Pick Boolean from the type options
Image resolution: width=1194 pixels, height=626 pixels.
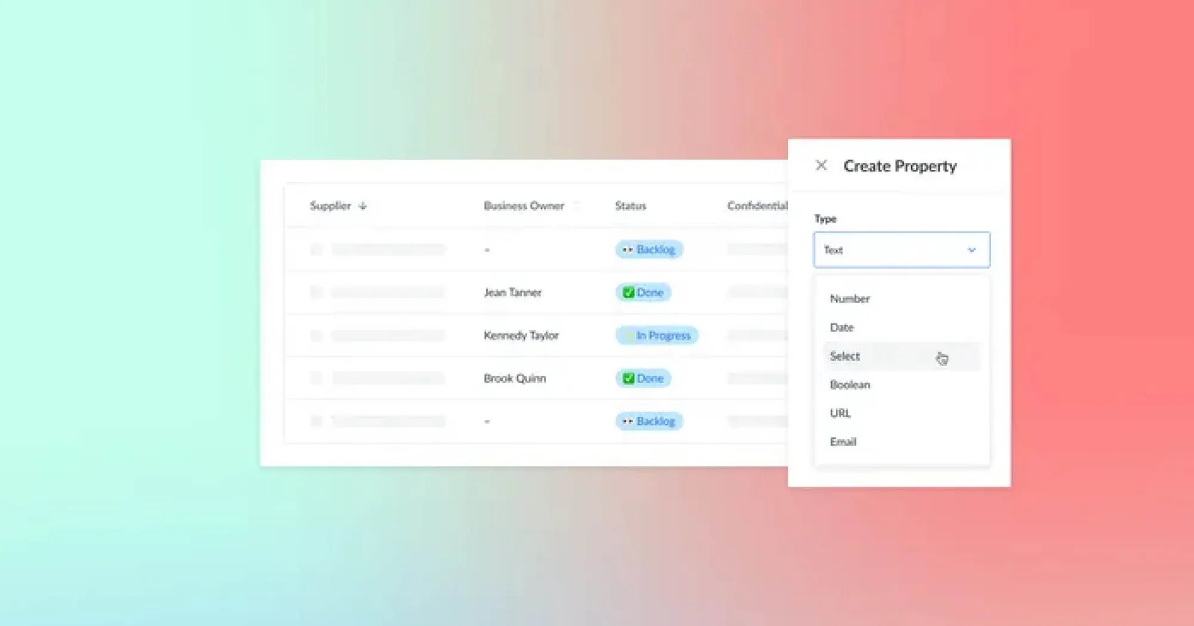point(849,385)
